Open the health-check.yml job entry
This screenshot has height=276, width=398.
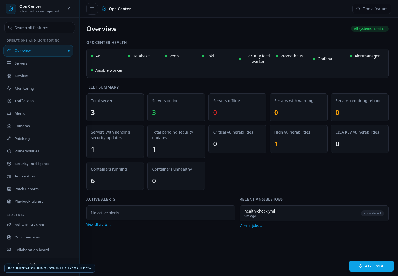pos(314,213)
